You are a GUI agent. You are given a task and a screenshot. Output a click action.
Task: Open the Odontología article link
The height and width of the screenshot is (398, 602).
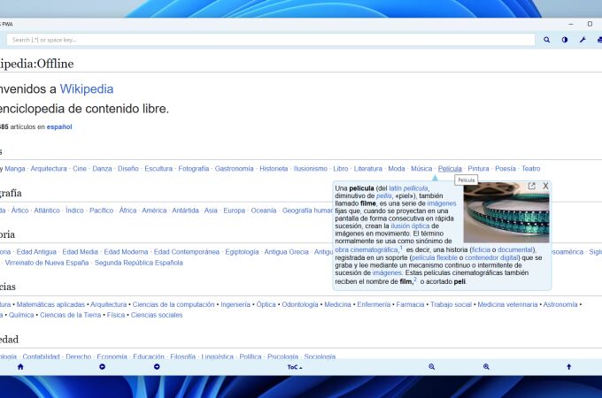coord(300,304)
